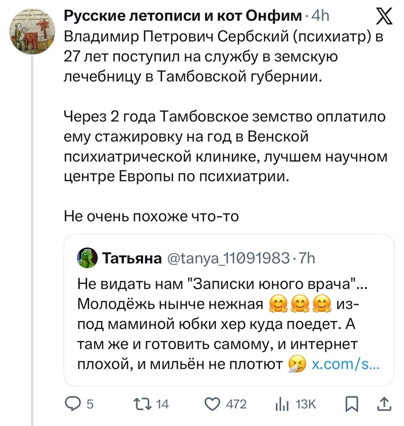This screenshot has width=404, height=426.
Task: Bookmark this post
Action: (x=350, y=405)
